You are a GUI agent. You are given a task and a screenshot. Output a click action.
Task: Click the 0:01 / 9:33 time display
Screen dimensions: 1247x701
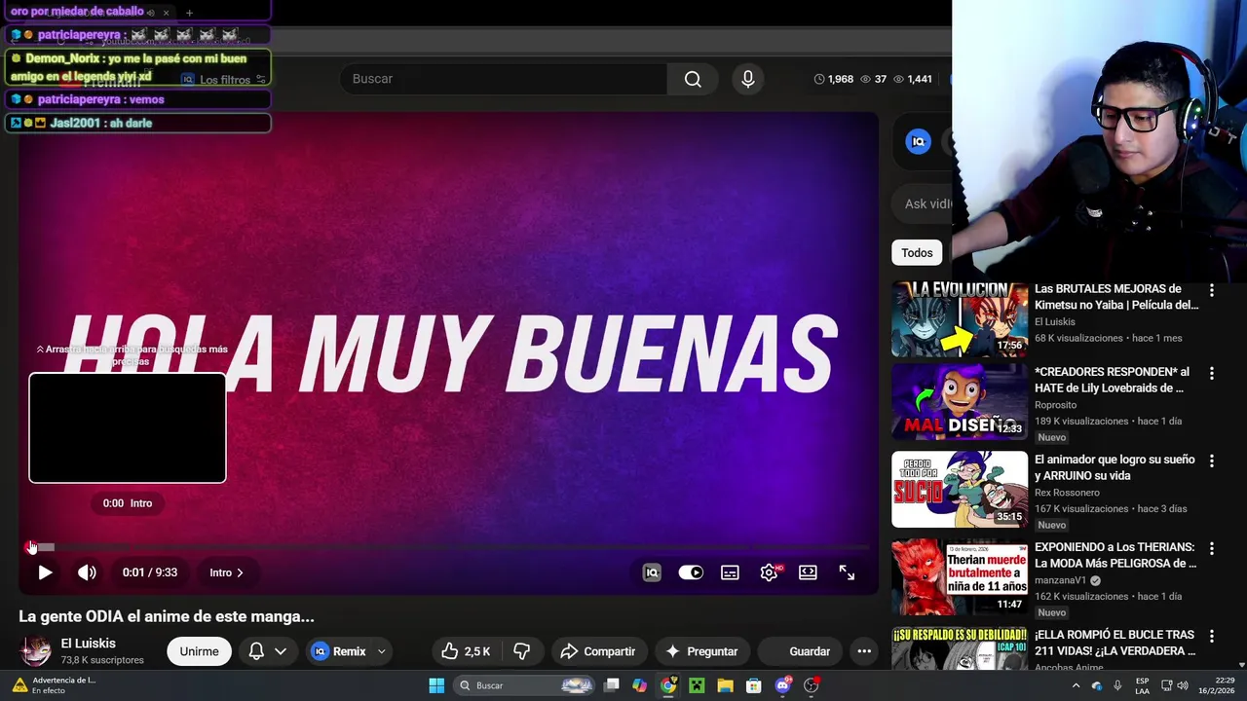pyautogui.click(x=150, y=572)
